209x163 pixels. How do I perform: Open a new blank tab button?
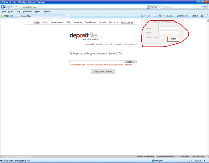point(68,16)
